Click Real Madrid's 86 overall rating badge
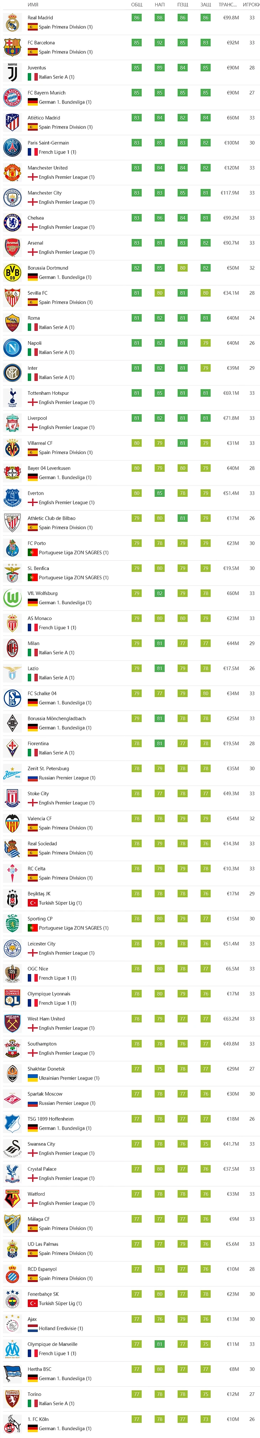 point(136,18)
